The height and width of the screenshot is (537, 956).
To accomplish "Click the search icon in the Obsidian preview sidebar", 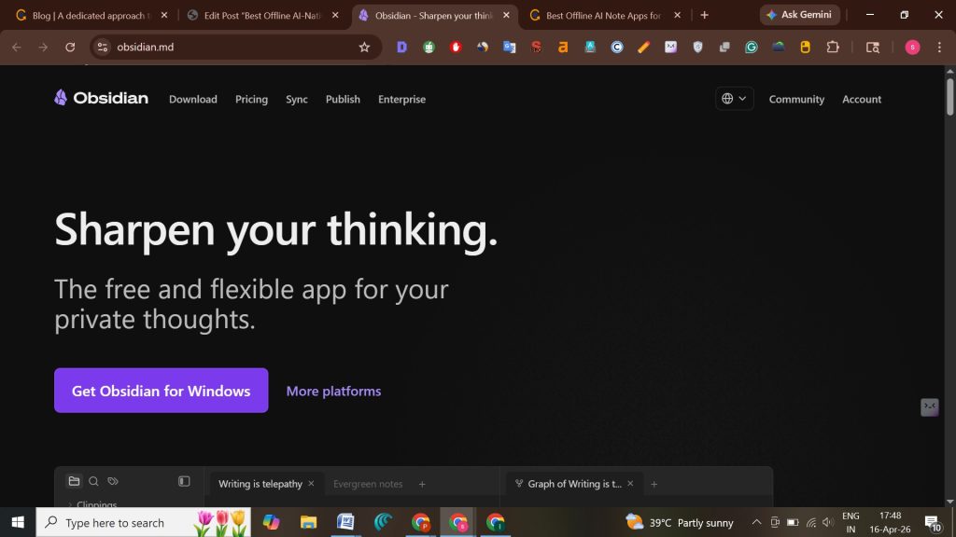I will pyautogui.click(x=93, y=482).
